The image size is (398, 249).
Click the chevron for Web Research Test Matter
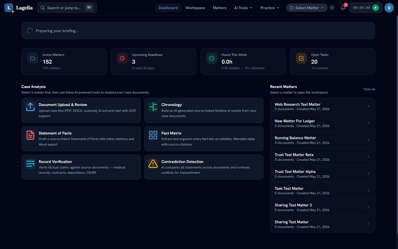(368, 106)
